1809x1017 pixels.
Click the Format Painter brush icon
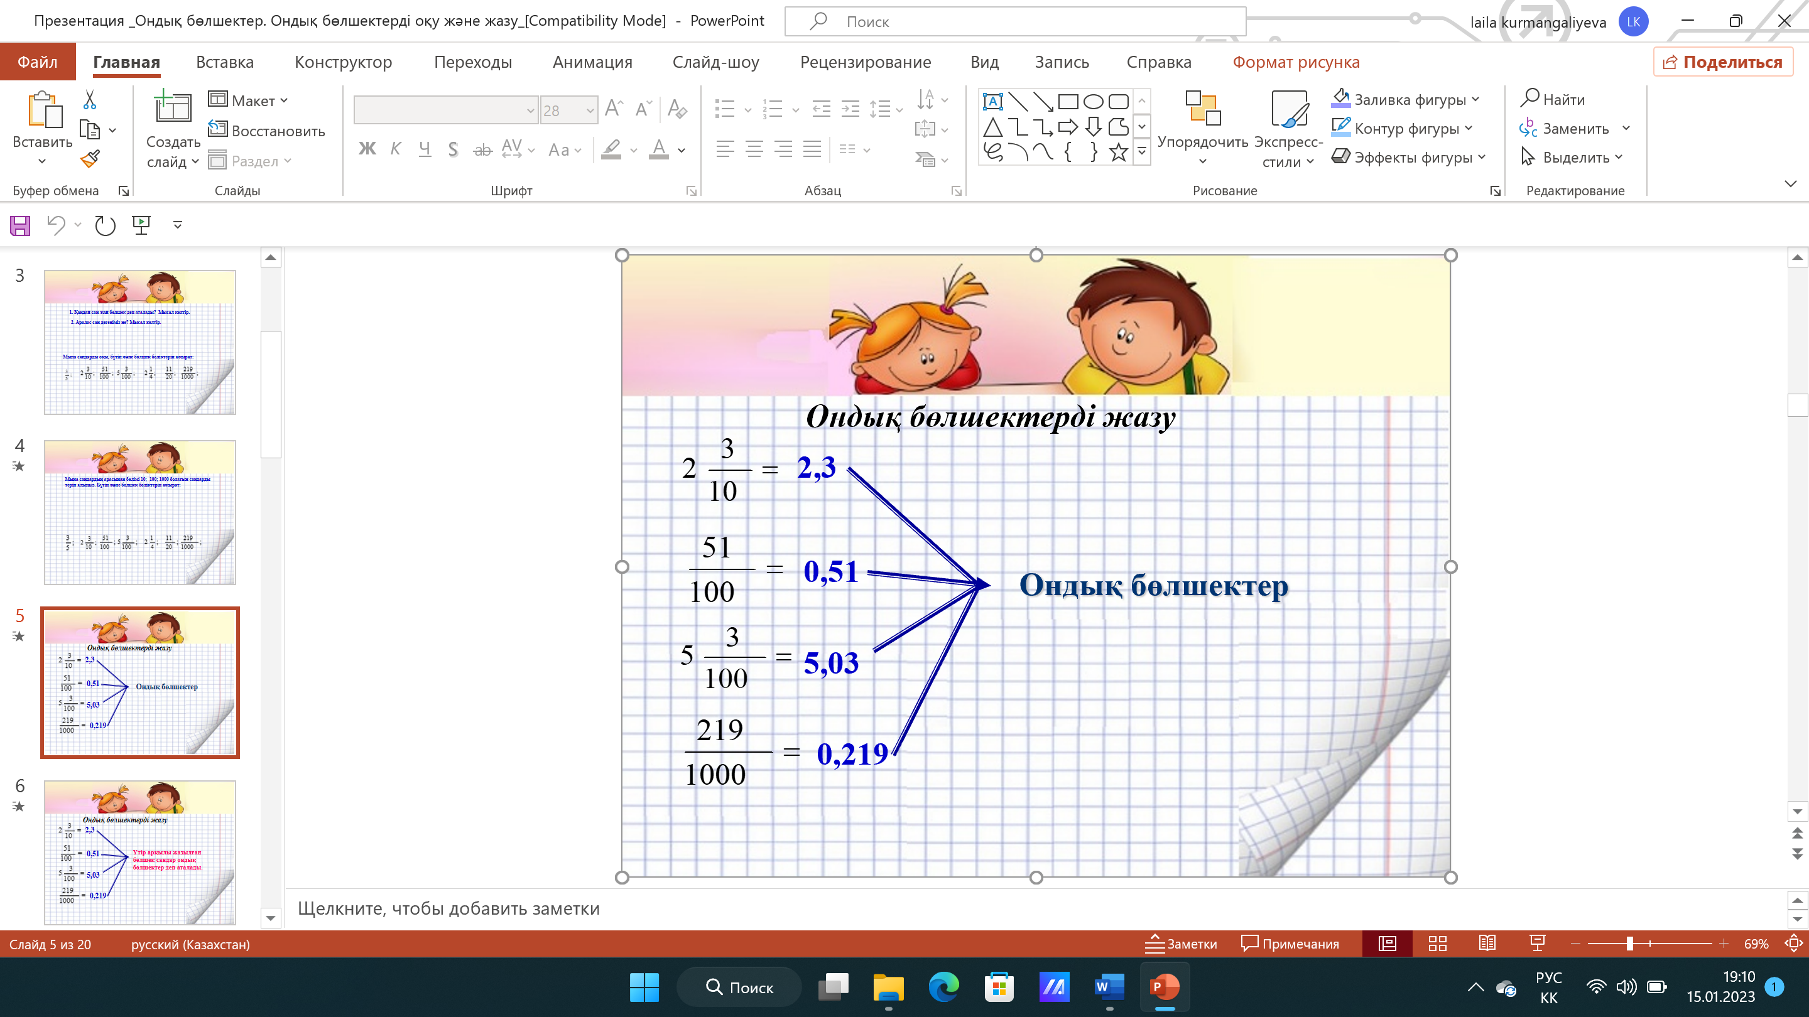[x=89, y=159]
